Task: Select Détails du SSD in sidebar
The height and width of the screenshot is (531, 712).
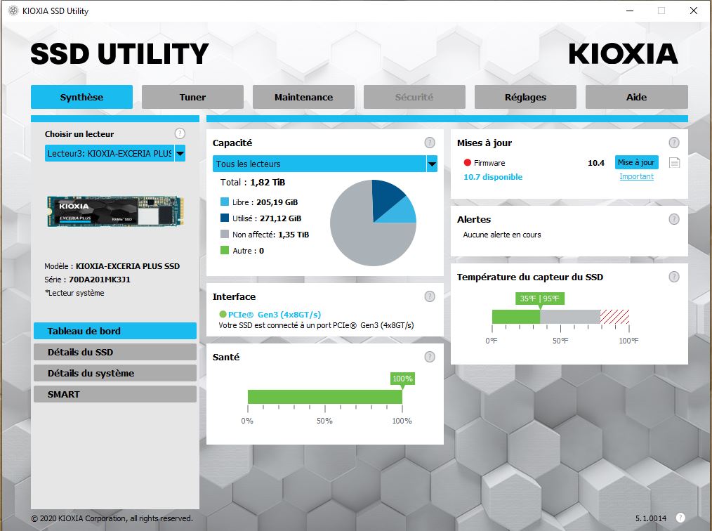Action: click(x=114, y=352)
